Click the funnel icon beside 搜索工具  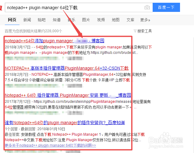tap(135, 31)
